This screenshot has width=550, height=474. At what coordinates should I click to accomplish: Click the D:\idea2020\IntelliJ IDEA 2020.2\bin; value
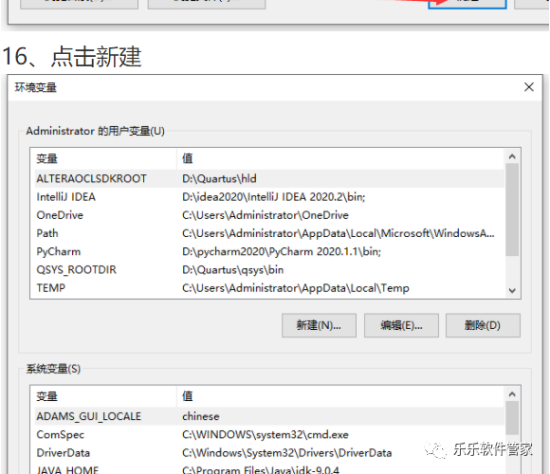pyautogui.click(x=274, y=197)
